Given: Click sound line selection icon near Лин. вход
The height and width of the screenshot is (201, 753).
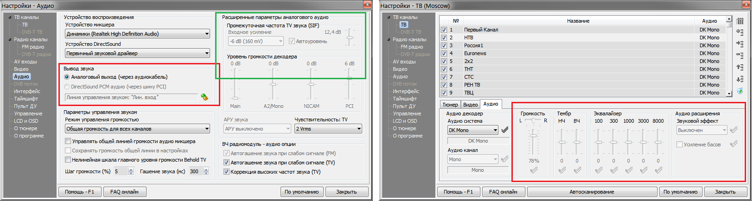Looking at the screenshot, I should point(204,97).
